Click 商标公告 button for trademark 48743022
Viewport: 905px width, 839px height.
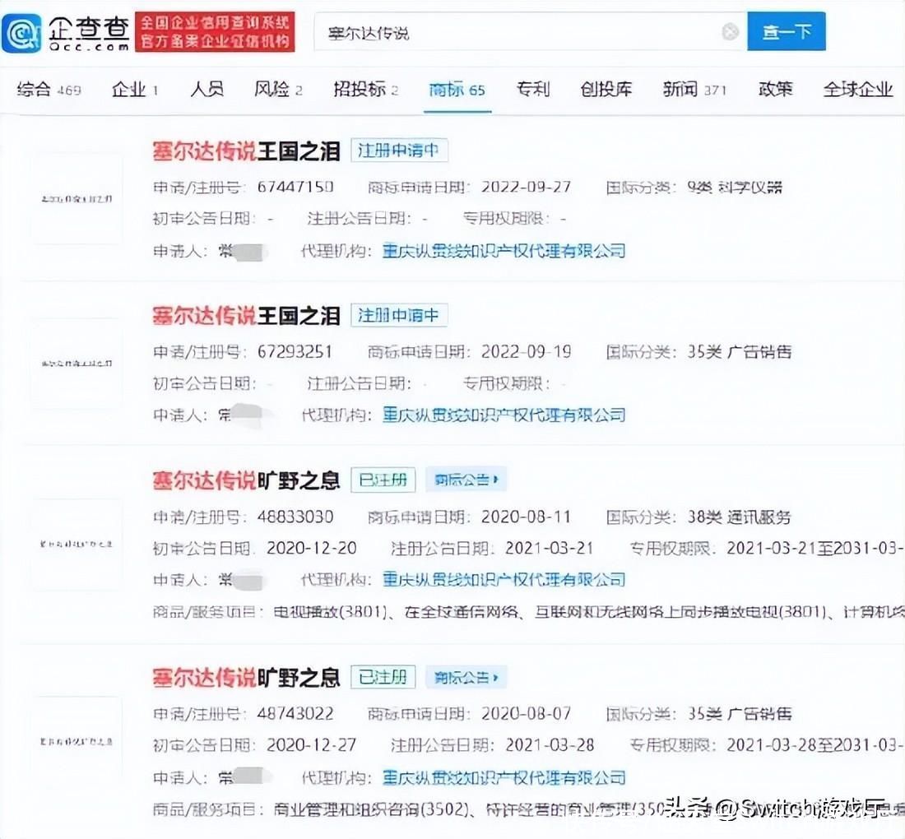[x=466, y=677]
